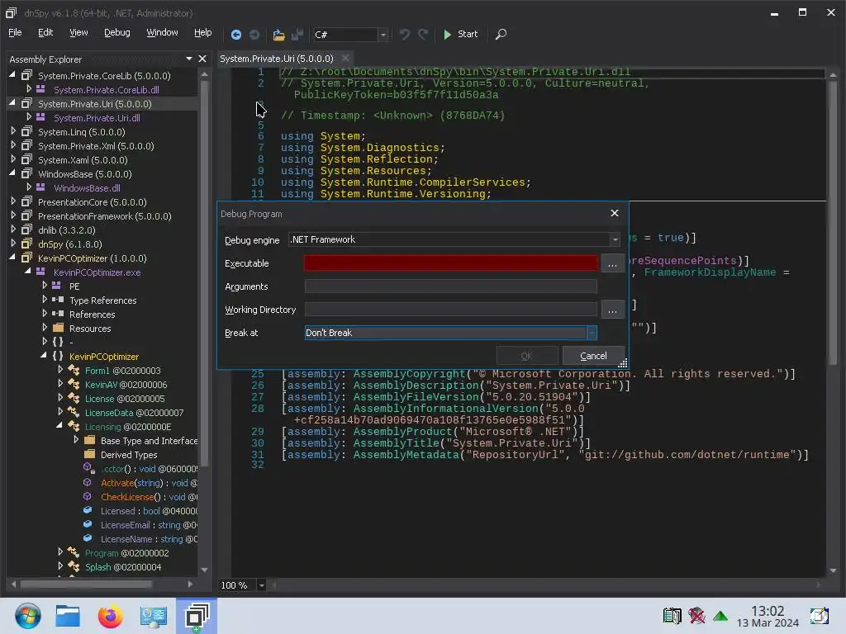Open the file manager from taskbar
Screen dimensions: 846x634
coord(68,616)
